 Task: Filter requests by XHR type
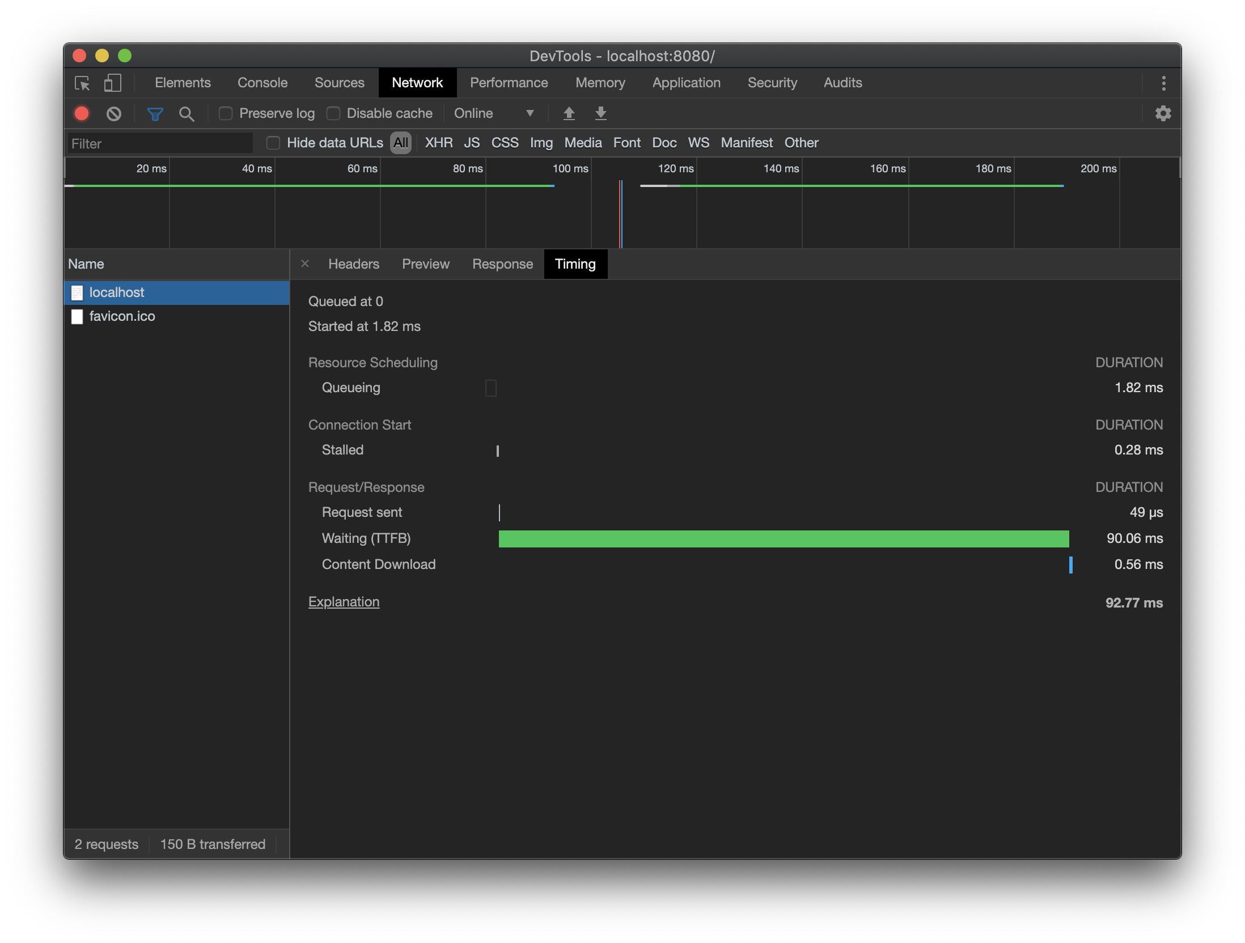pos(439,143)
